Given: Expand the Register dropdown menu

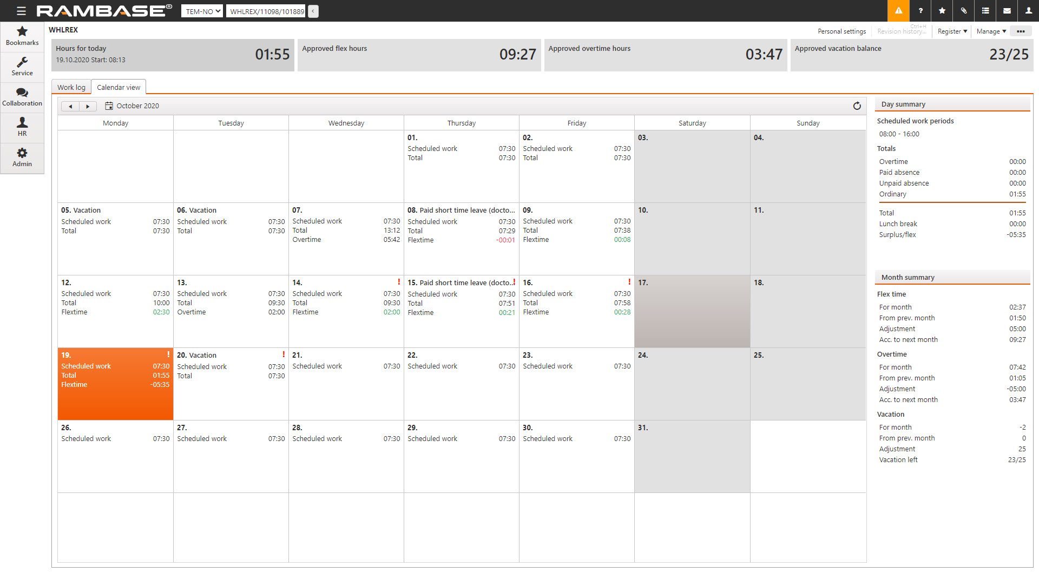Looking at the screenshot, I should (952, 31).
